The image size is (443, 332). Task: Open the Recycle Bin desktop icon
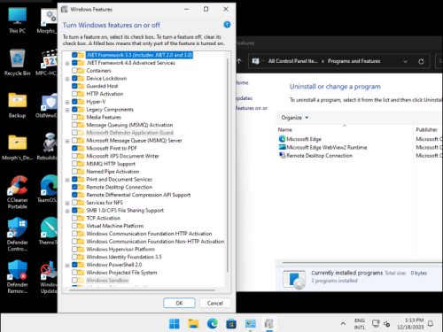coord(17,63)
